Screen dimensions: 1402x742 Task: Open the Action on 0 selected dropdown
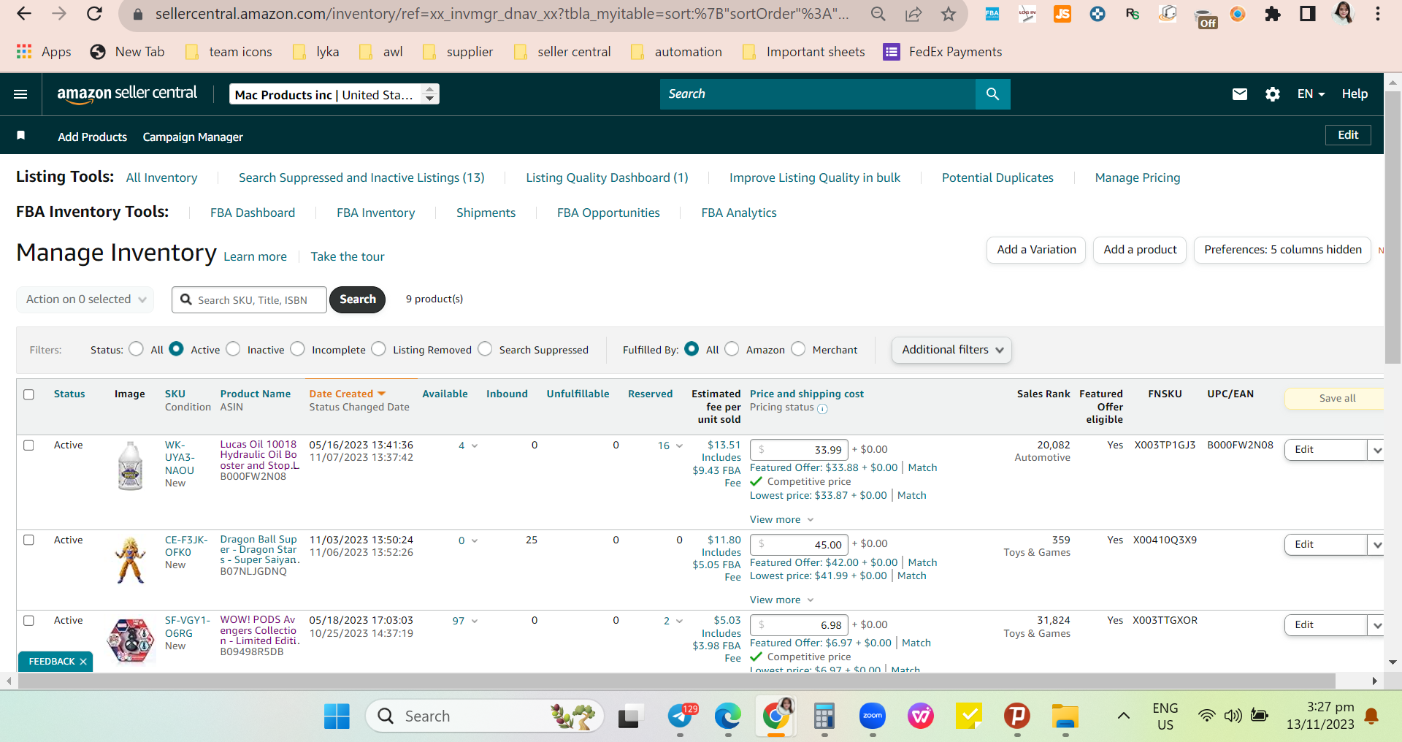click(85, 299)
